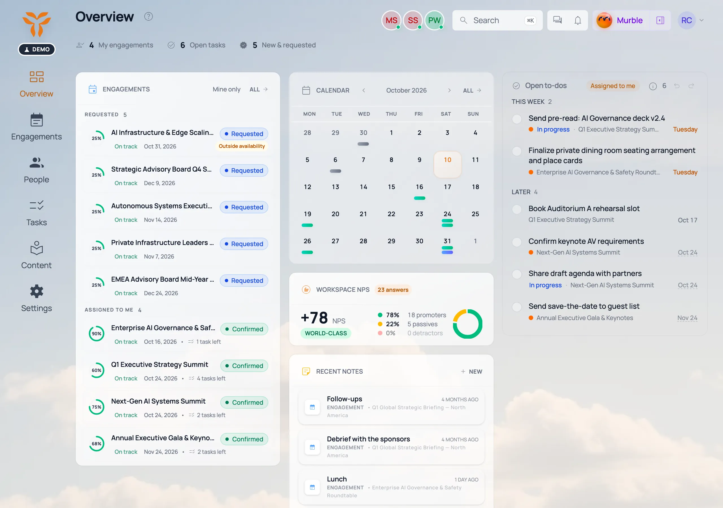Viewport: 723px width, 508px height.
Task: Click the October 2026 month label
Action: 406,90
